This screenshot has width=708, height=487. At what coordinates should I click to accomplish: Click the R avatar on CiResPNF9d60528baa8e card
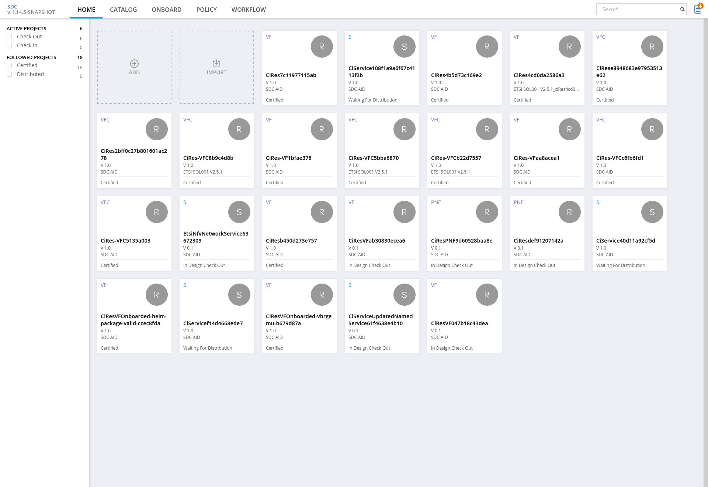point(487,212)
